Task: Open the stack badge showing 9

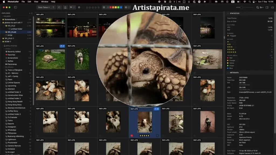Action: click(x=157, y=109)
